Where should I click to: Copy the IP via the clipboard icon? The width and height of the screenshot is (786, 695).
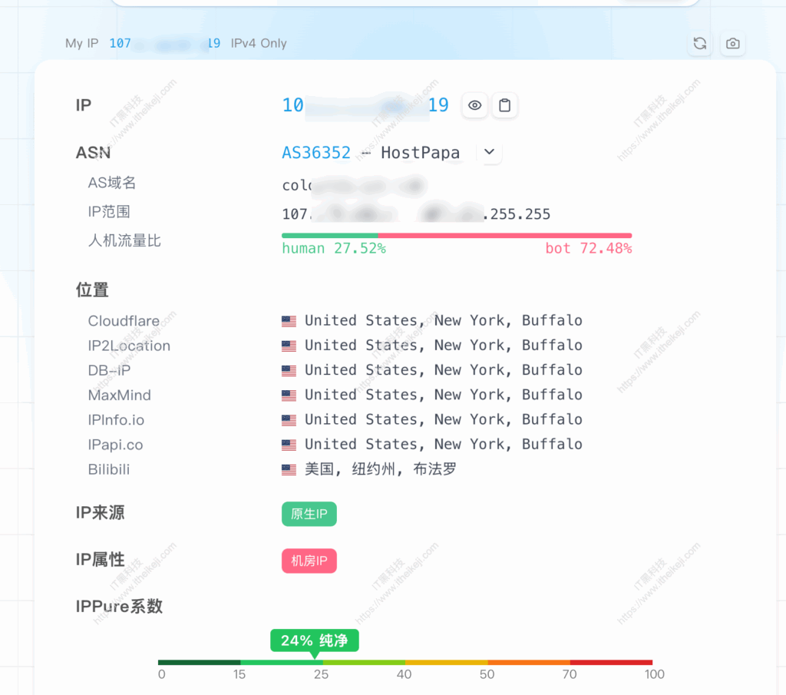coord(505,105)
